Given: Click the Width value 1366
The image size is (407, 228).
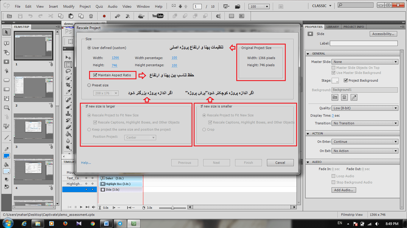Looking at the screenshot, I should click(x=115, y=58).
